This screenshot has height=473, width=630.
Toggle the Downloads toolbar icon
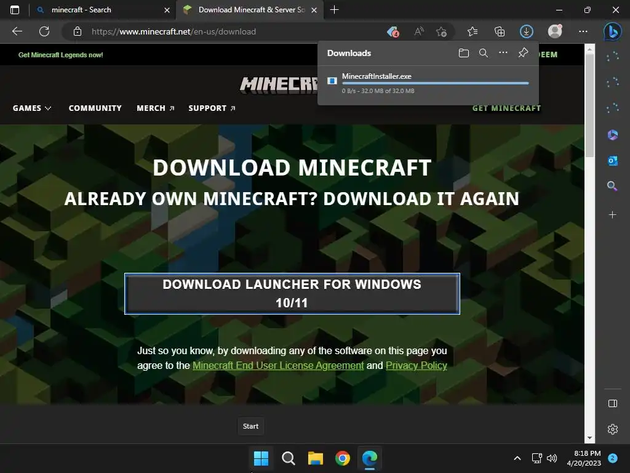pyautogui.click(x=527, y=31)
